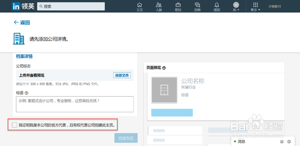Check the official representative confirmation checkbox
This screenshot has height=146, width=300.
click(x=14, y=125)
